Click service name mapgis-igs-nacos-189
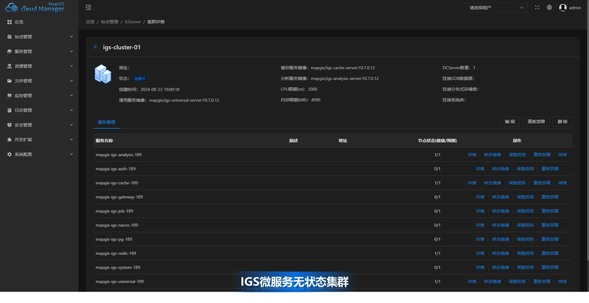 117,225
